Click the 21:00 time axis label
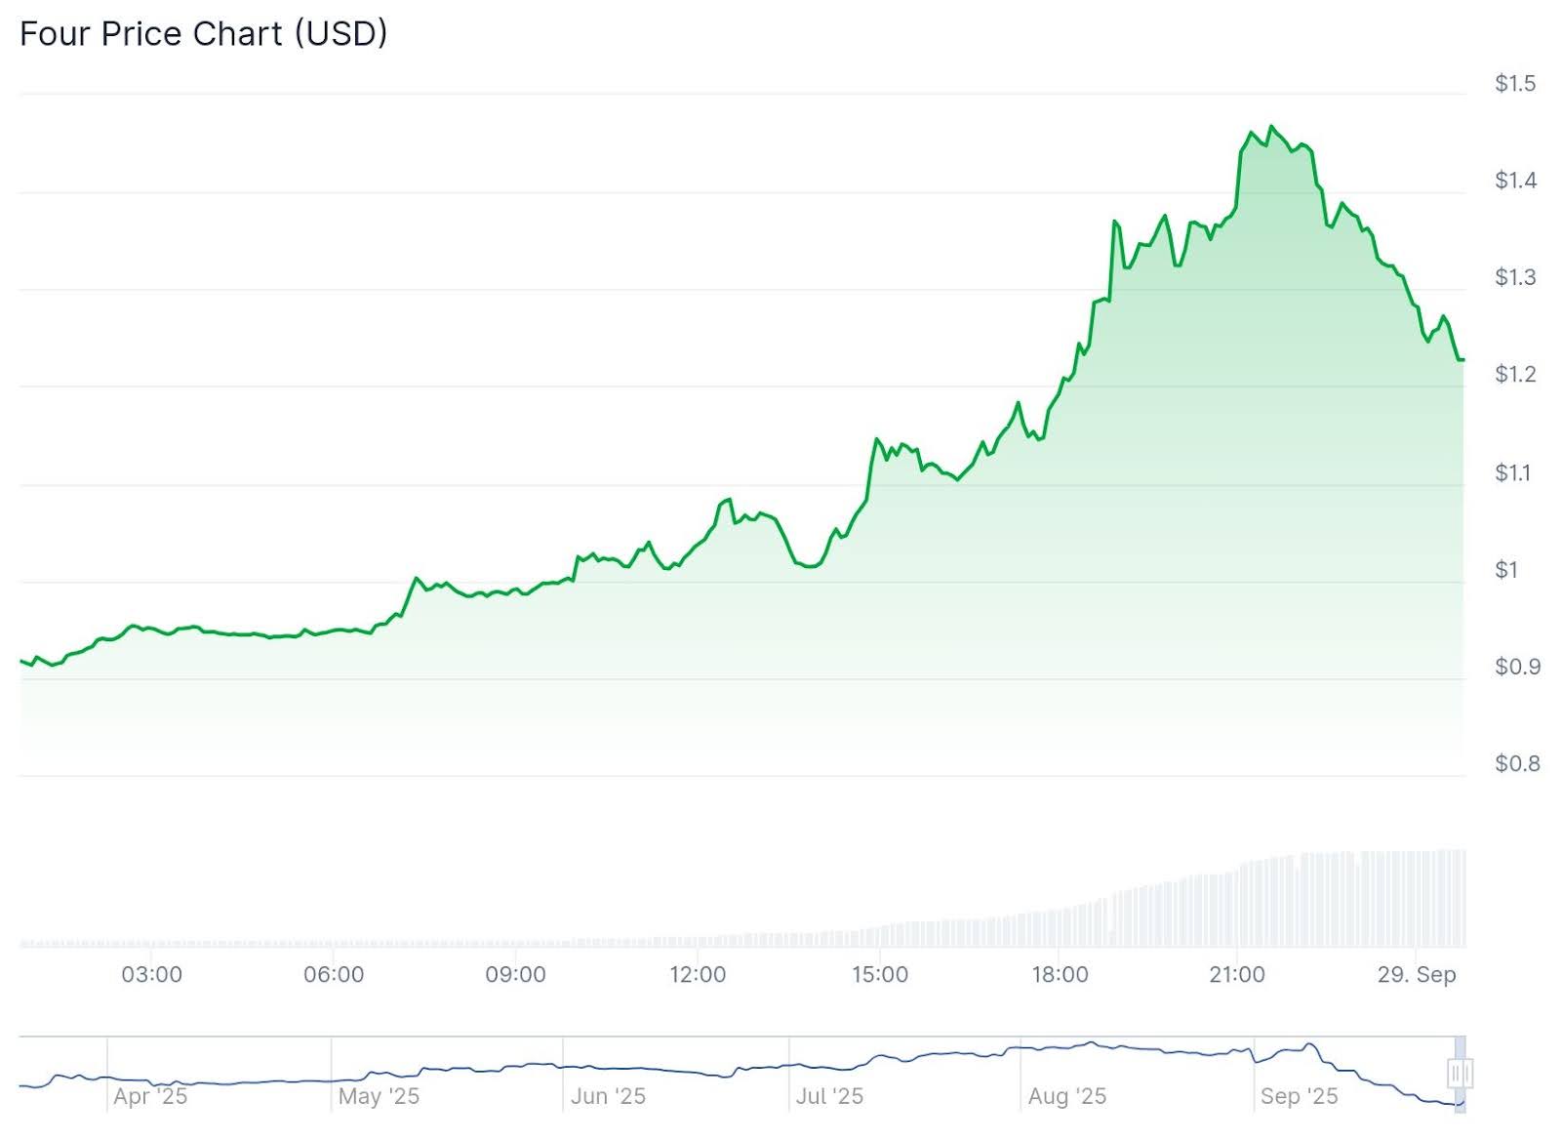Image resolution: width=1561 pixels, height=1140 pixels. 1237,974
